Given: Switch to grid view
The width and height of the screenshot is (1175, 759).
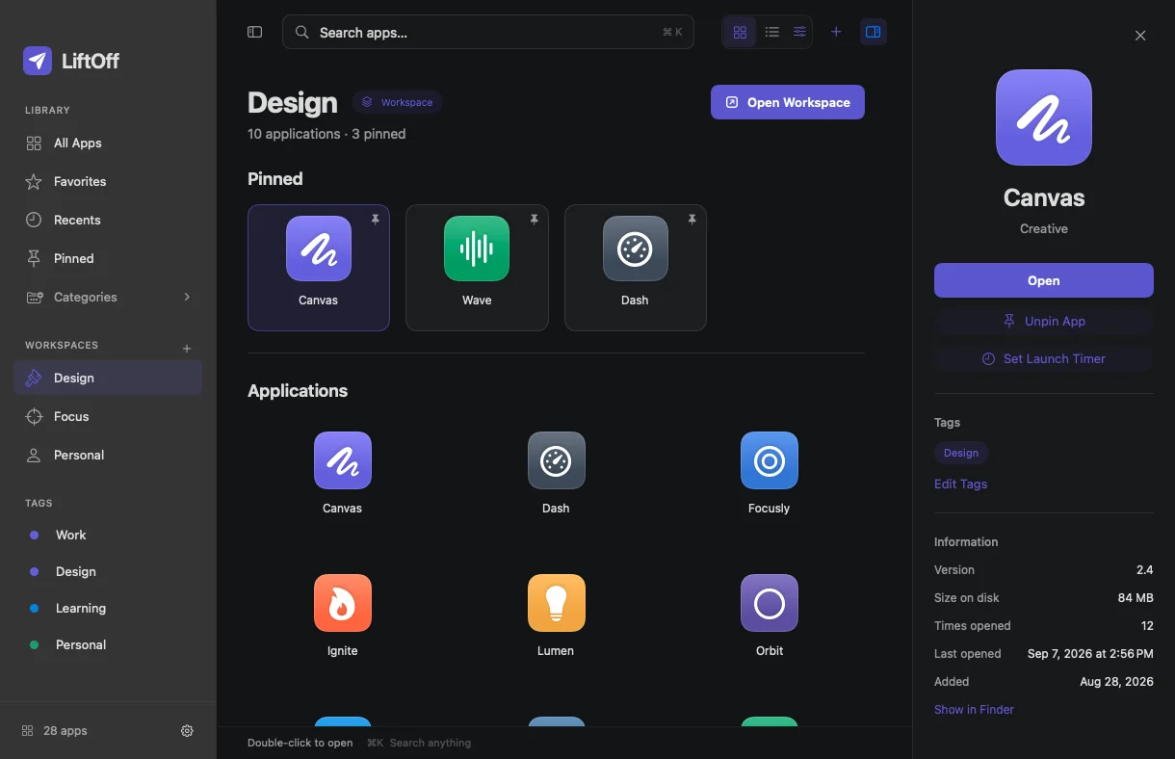Looking at the screenshot, I should tap(740, 32).
